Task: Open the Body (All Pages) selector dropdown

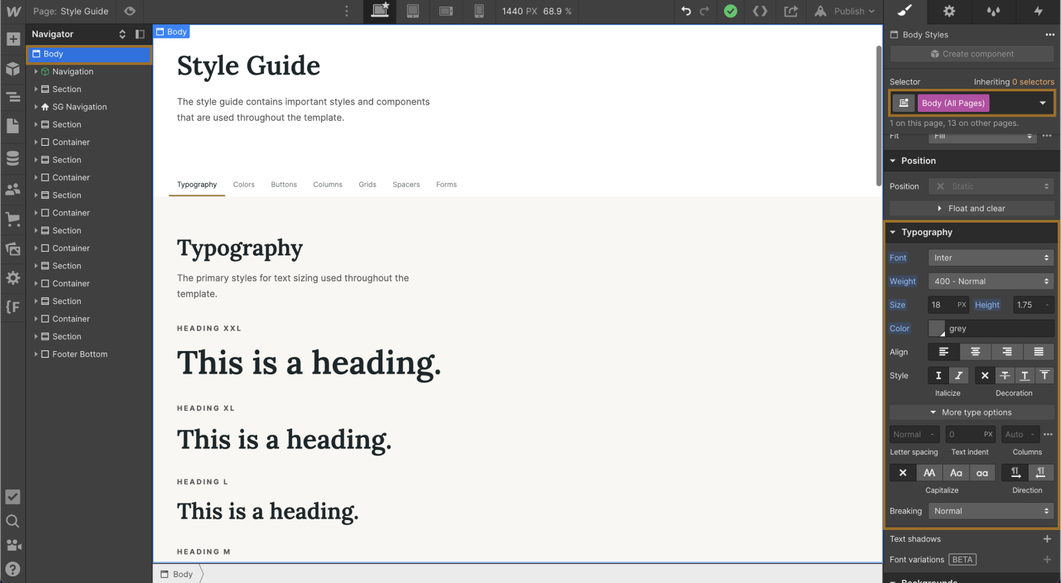Action: click(x=1042, y=103)
